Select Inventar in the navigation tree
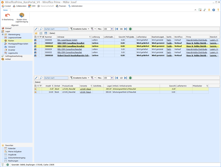 click(x=12, y=50)
